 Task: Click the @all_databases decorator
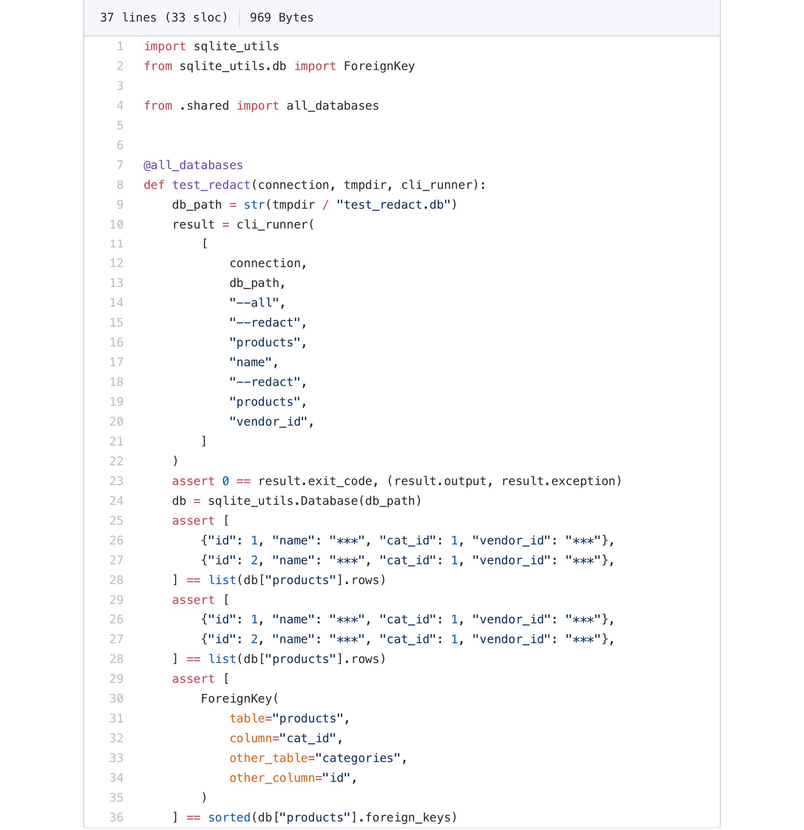[x=192, y=165]
